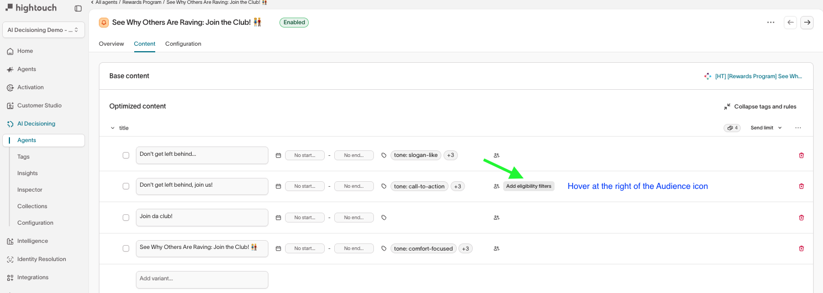This screenshot has width=823, height=293.
Task: Click tag icon in "Don't get left behind..." row
Action: (x=384, y=155)
